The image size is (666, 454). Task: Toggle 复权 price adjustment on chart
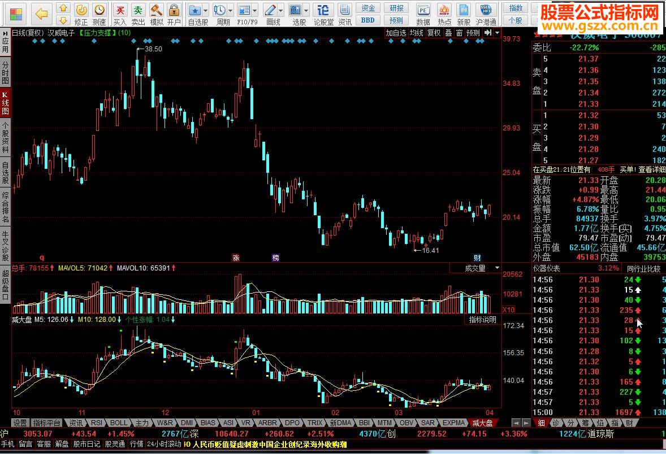434,33
